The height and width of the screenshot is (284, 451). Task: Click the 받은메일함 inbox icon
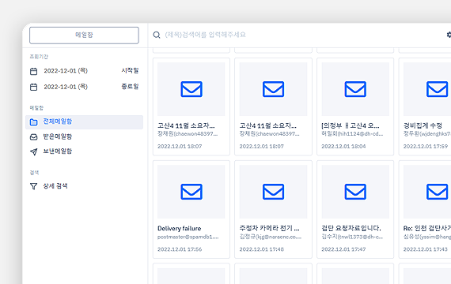point(34,137)
